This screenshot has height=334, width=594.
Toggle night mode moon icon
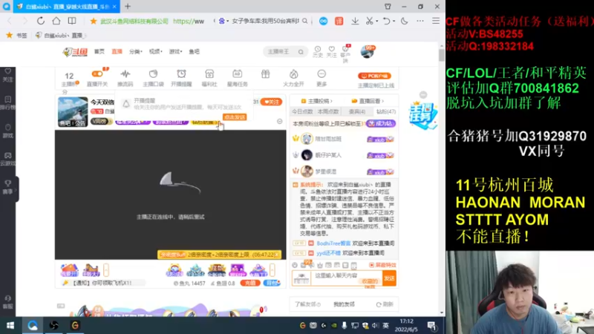tap(404, 22)
